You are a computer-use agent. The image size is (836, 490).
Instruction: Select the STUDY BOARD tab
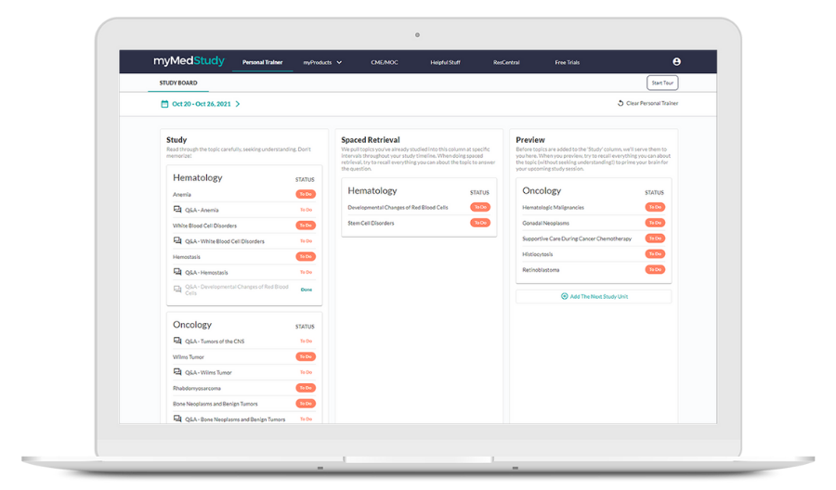point(178,84)
